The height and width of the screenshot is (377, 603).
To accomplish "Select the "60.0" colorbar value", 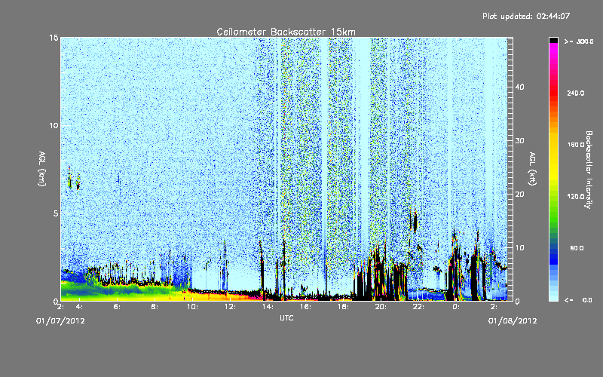I will tap(577, 248).
